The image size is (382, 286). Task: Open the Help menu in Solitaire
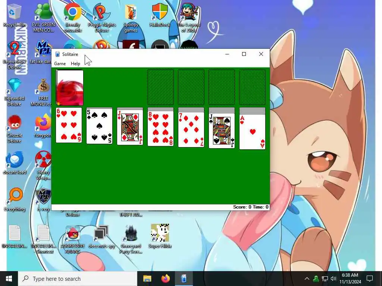tap(75, 63)
